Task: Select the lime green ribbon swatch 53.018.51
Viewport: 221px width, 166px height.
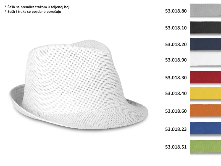Action: (x=206, y=146)
